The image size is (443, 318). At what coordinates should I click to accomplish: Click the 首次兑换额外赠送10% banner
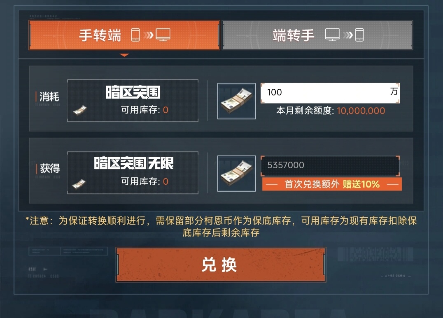[x=332, y=184]
